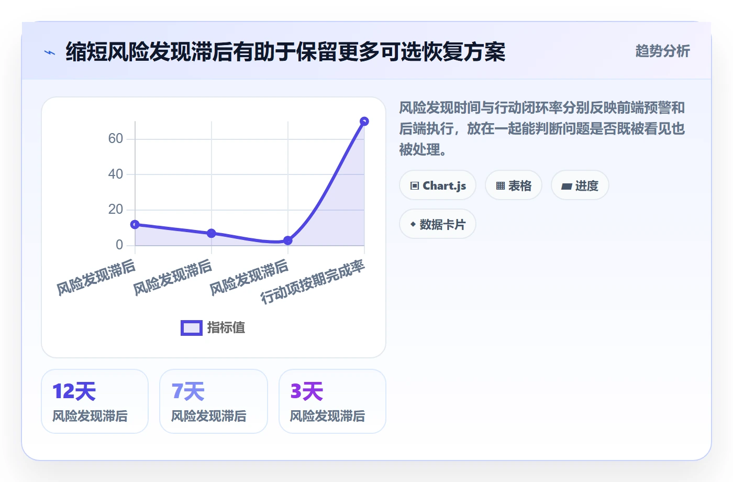
Task: Click the y-axis value 60
Action: tap(116, 138)
